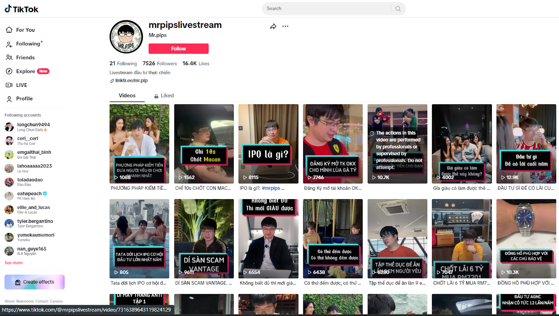Viewport: 559px width, 316px height.
Task: Play the boxing video with 10.7K views
Action: 397,144
